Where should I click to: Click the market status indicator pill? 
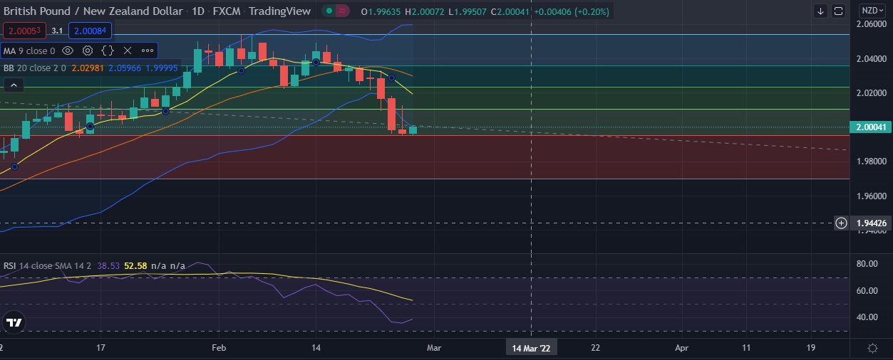(x=336, y=11)
